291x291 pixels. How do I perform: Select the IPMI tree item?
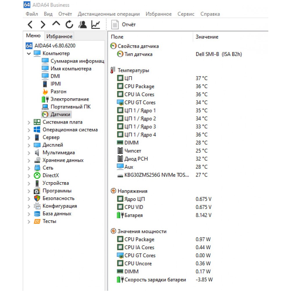coord(56,84)
